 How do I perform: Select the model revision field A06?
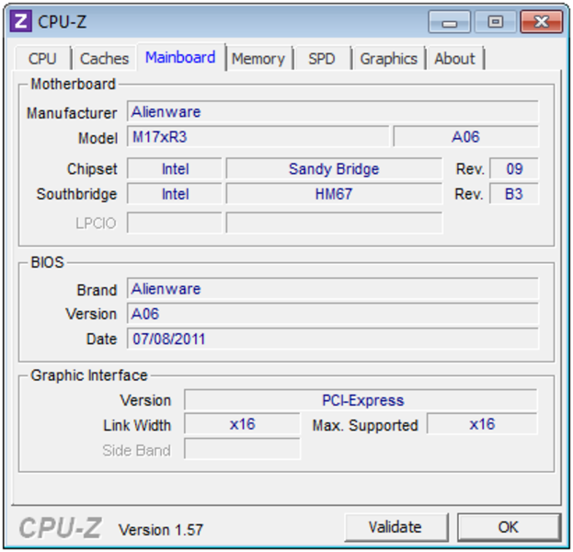(x=465, y=137)
